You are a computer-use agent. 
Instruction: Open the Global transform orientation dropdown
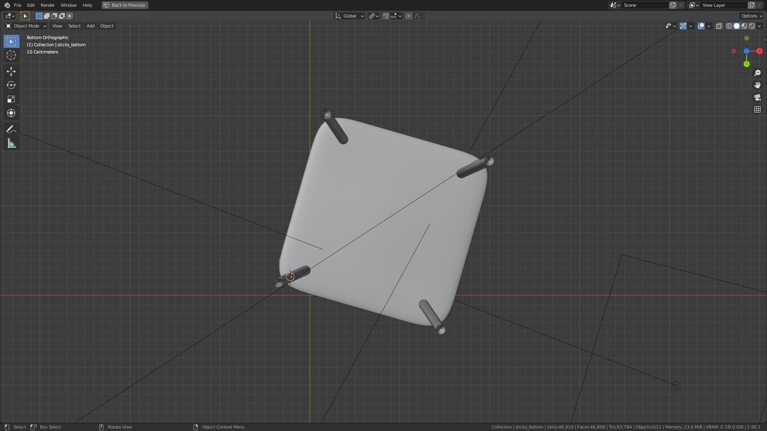pyautogui.click(x=349, y=16)
